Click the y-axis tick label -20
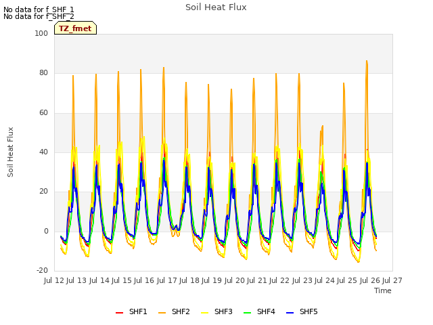 pos(42,270)
